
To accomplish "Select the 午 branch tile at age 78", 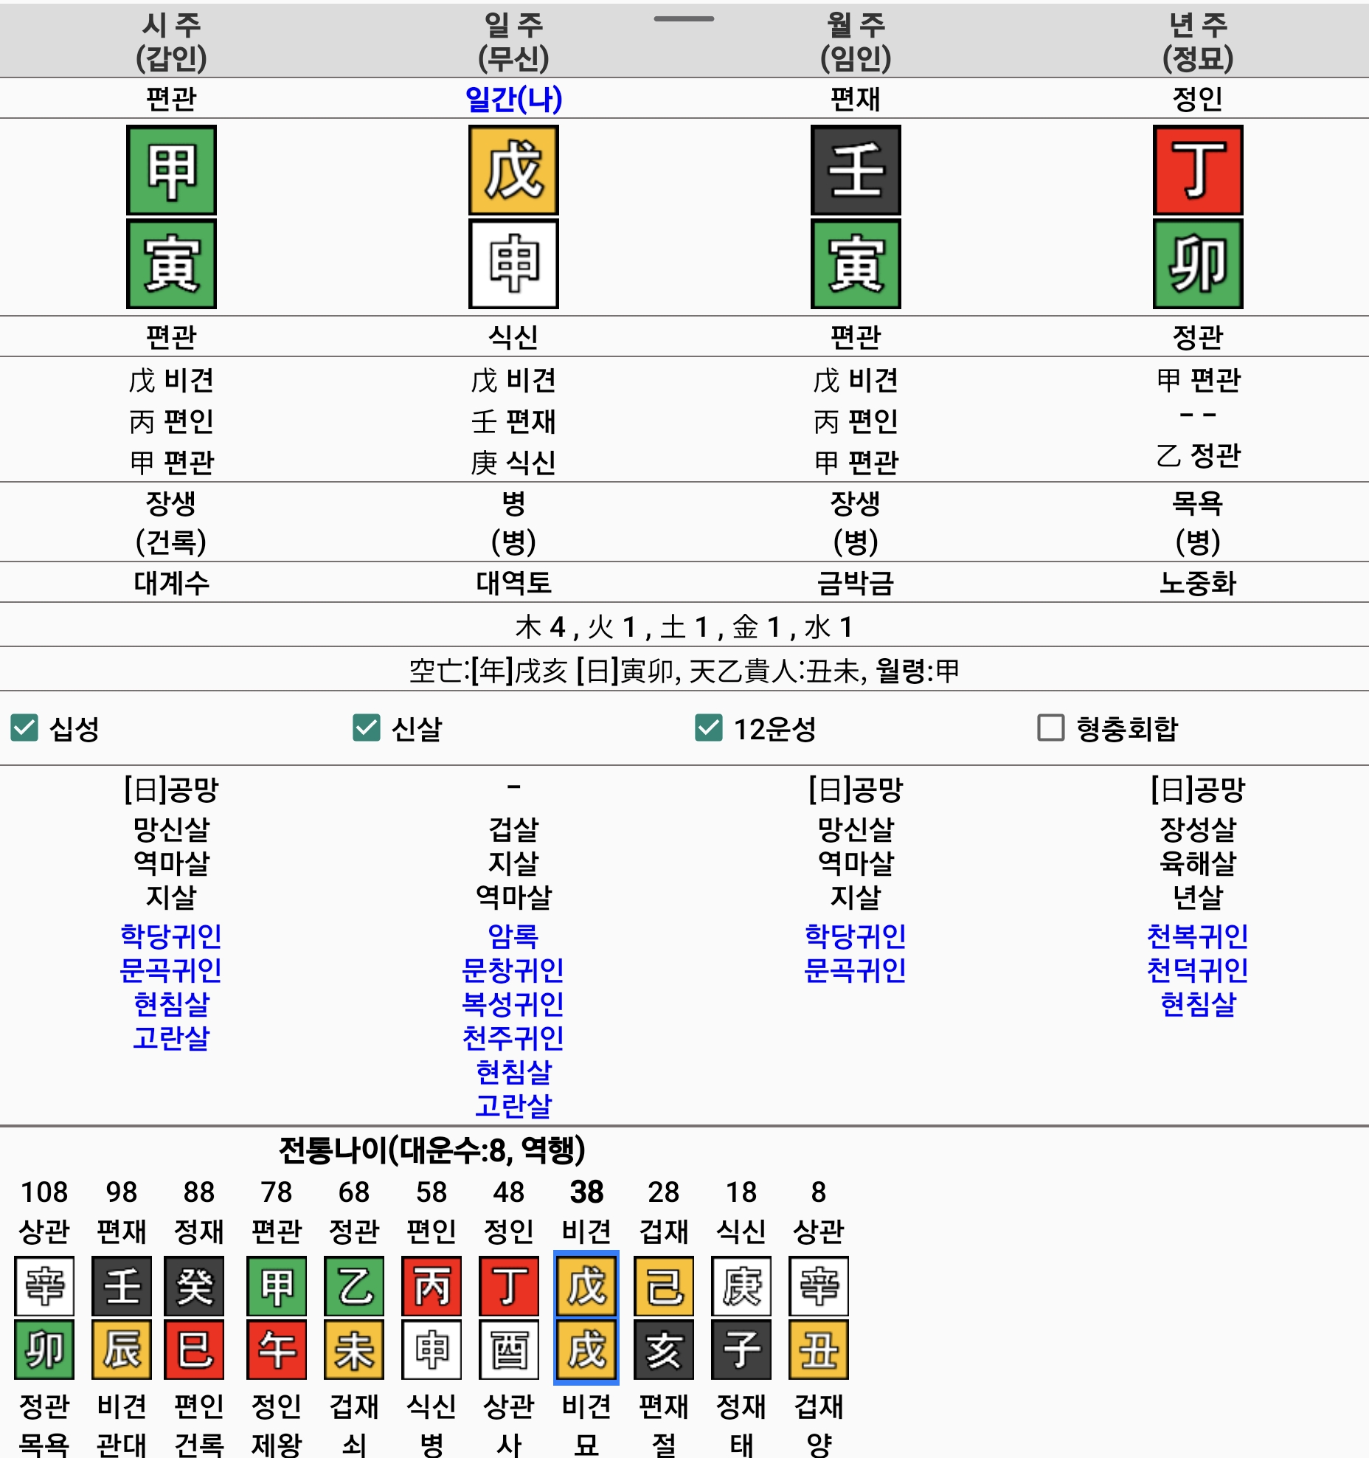I will (277, 1350).
